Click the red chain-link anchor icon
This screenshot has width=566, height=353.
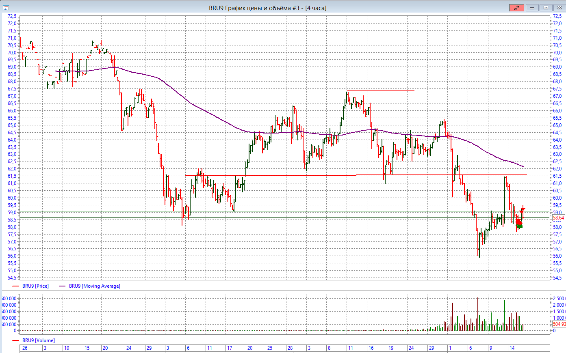516,8
